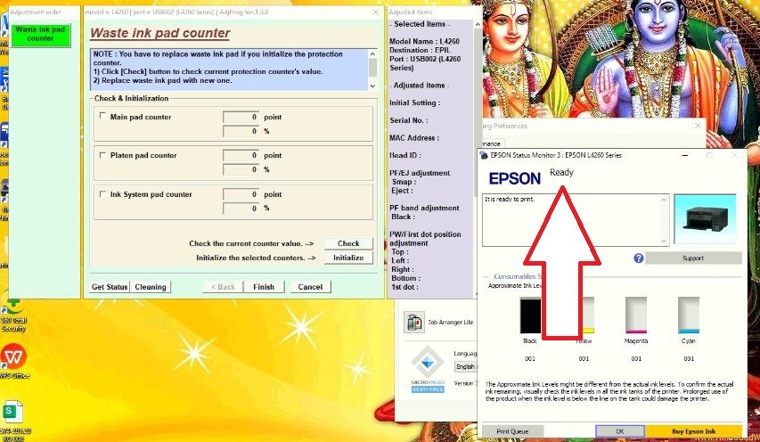Click the NOTE box scroll down arrow

tap(372, 86)
